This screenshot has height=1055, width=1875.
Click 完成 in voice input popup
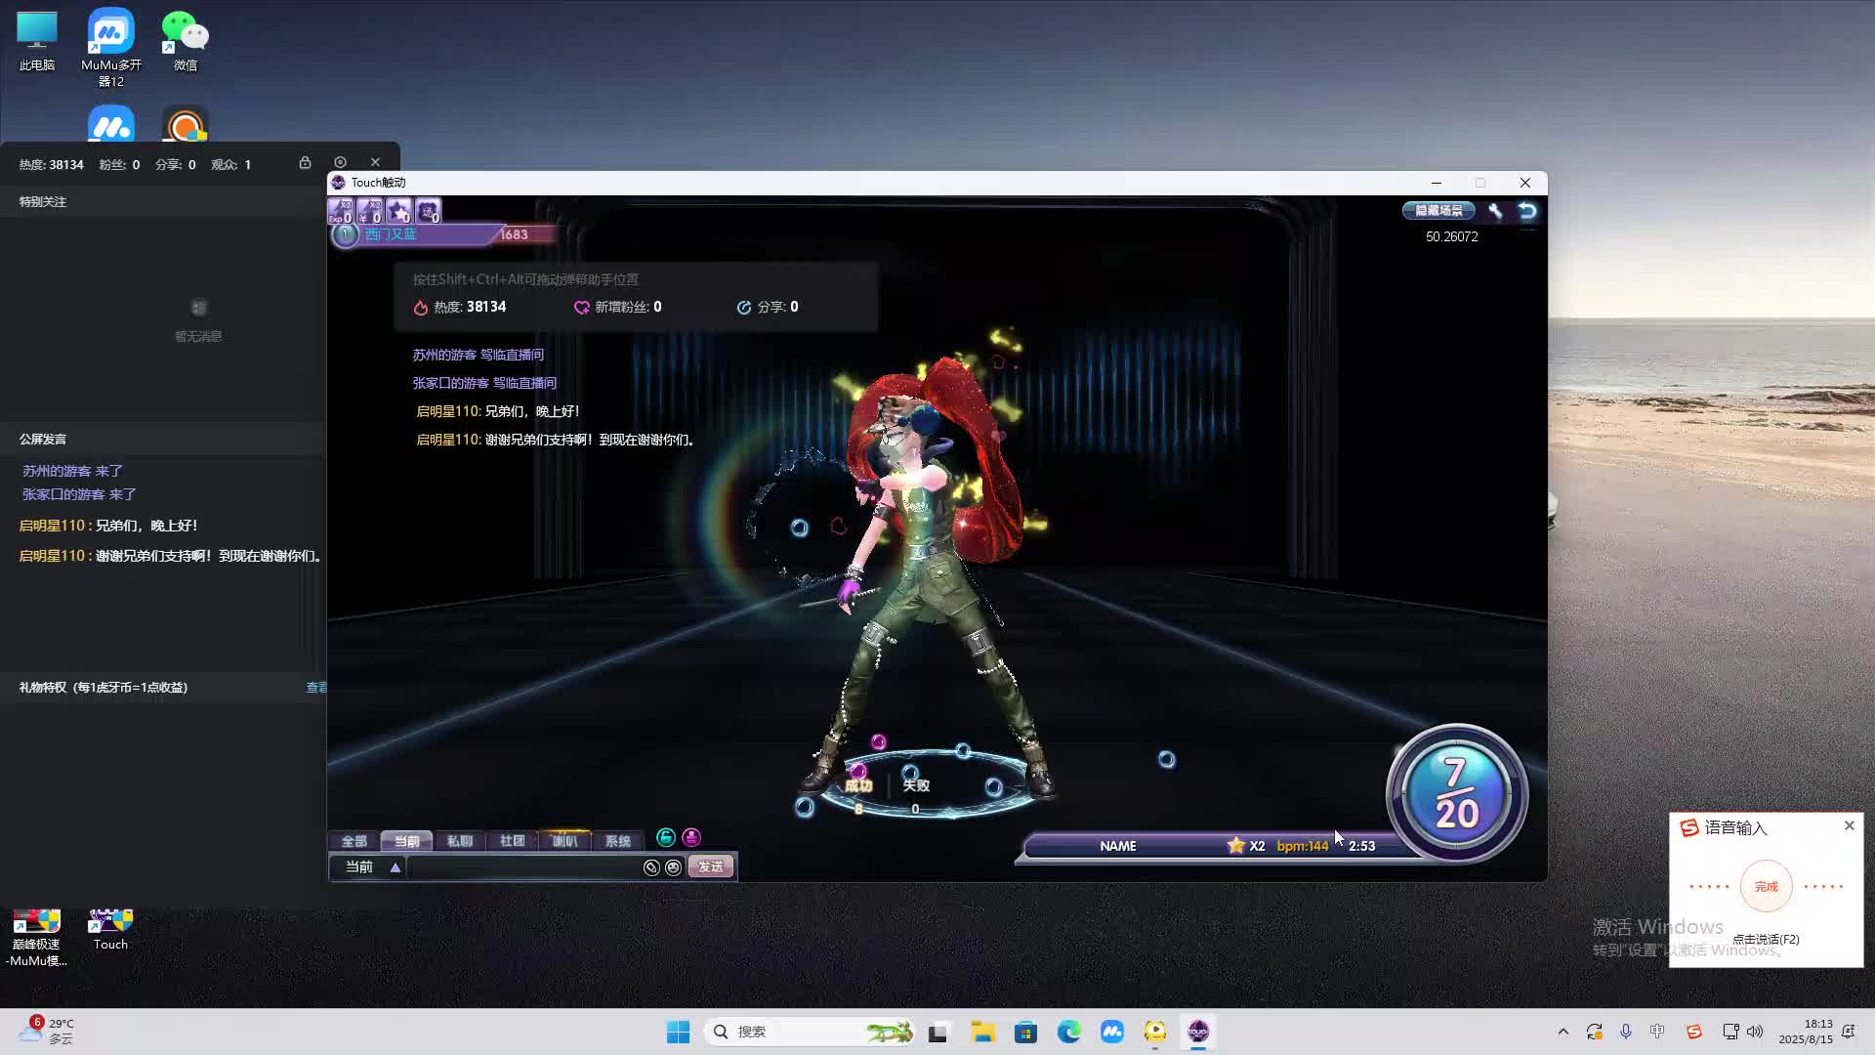(1766, 887)
